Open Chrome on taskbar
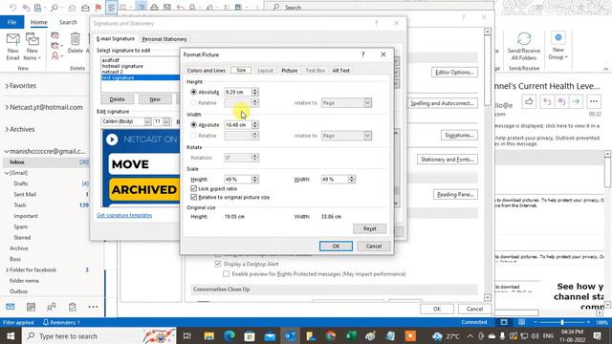This screenshot has height=344, width=612. [331, 335]
